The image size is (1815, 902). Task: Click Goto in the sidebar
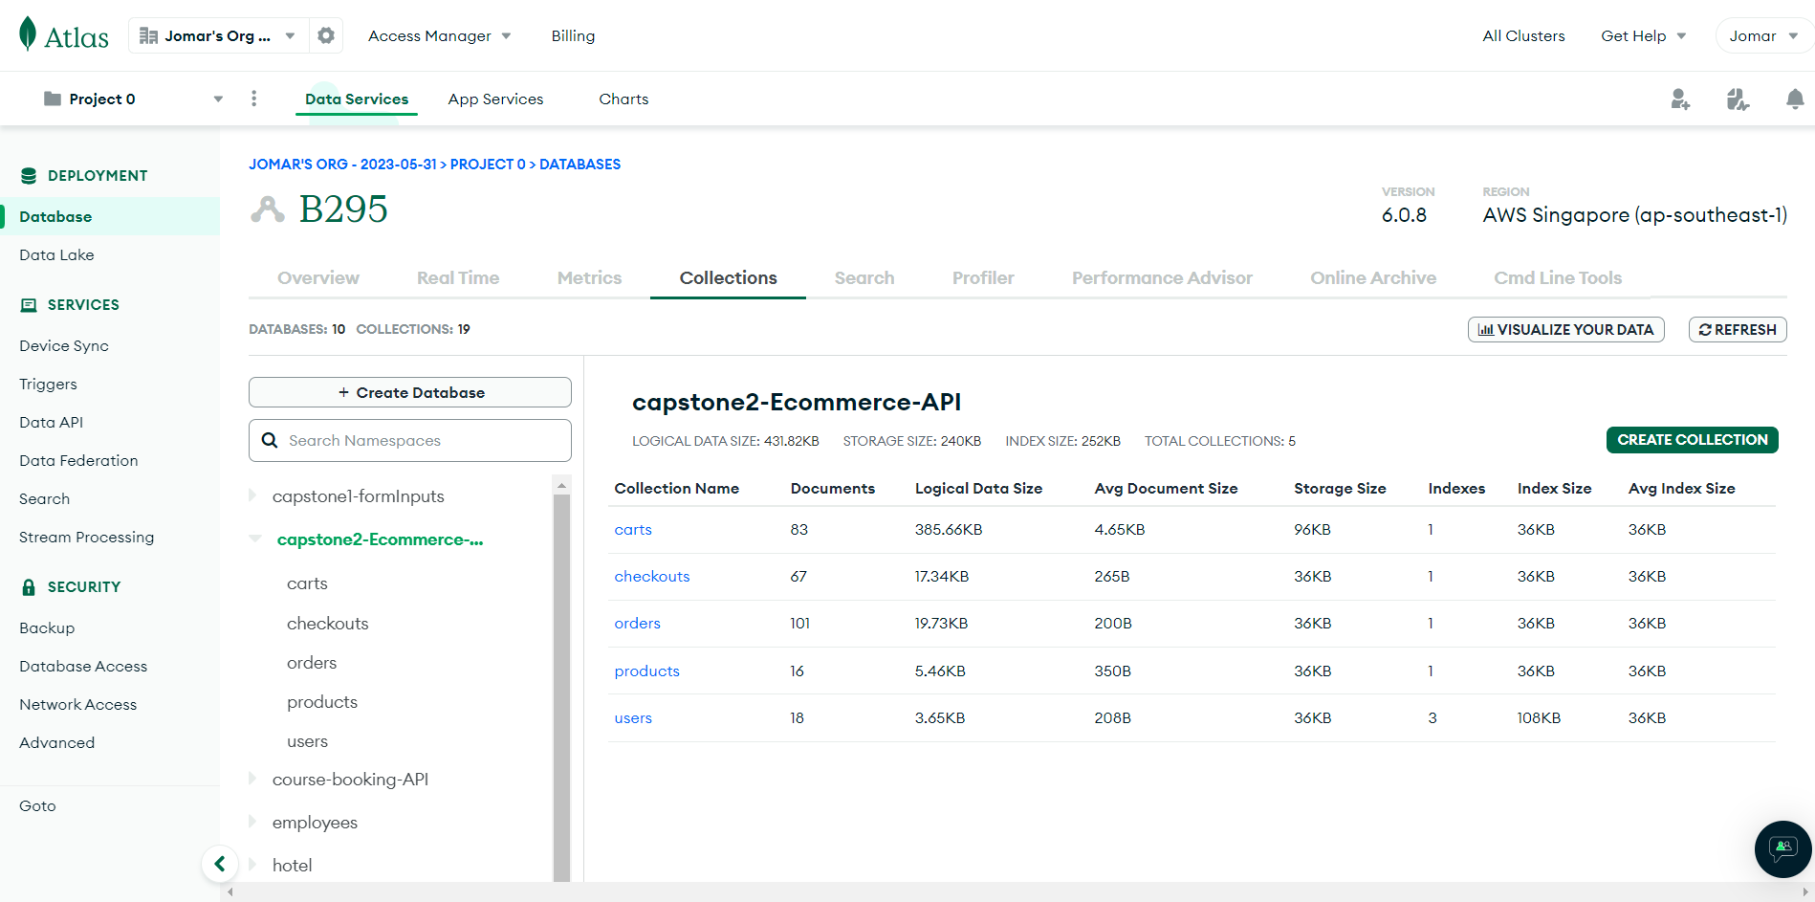(37, 805)
